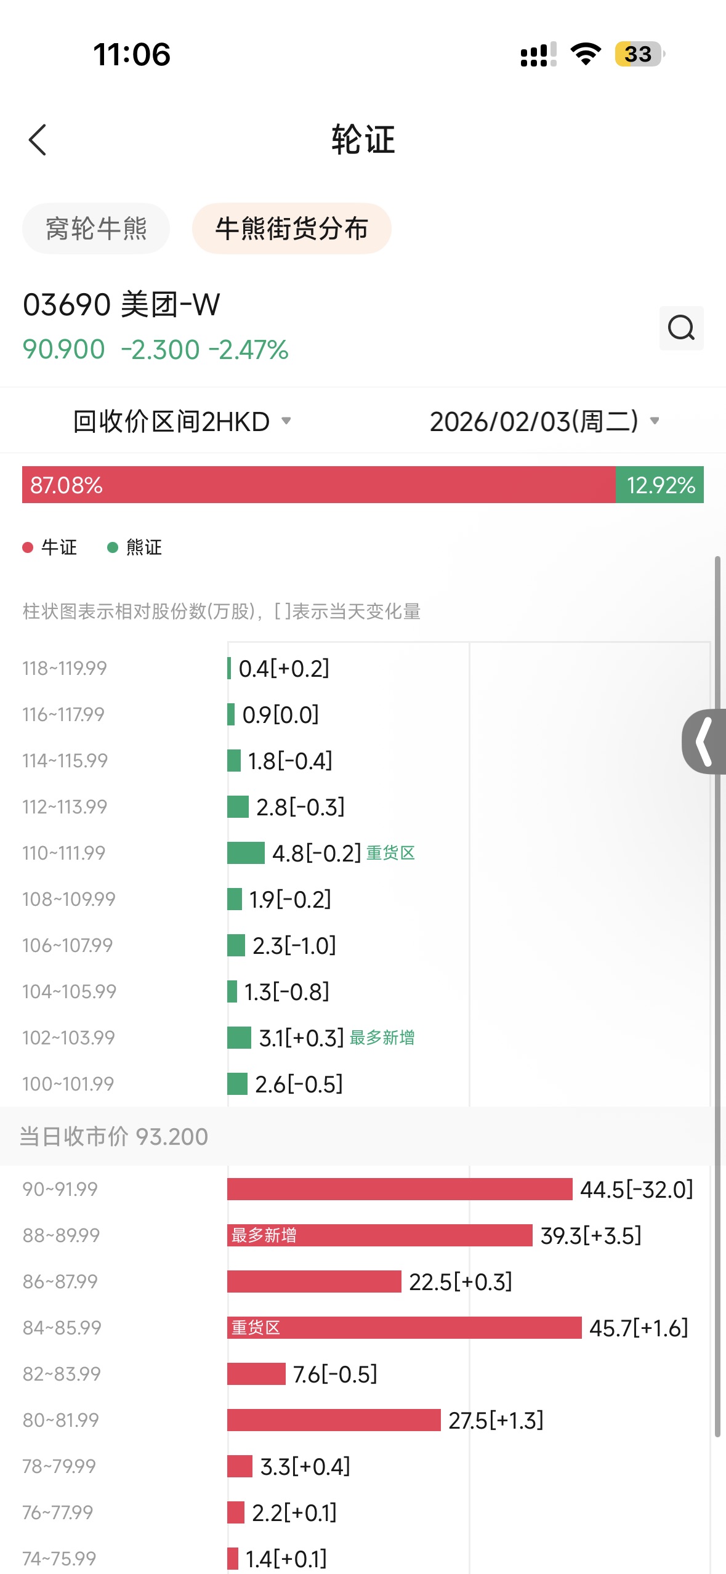Open the 2026/02/03 date selector
This screenshot has height=1574, width=726.
point(544,421)
